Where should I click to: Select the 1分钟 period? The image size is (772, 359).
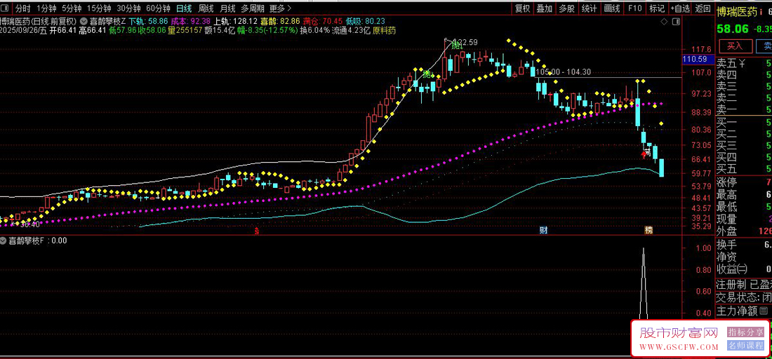click(46, 8)
